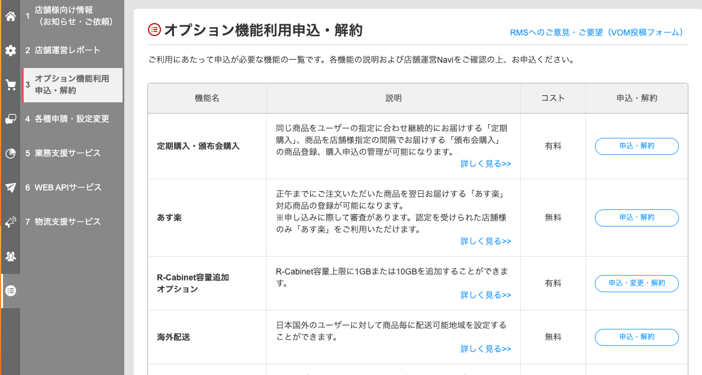Select あす楽 feature name cell
Viewport: 702px width, 375px height.
[207, 218]
